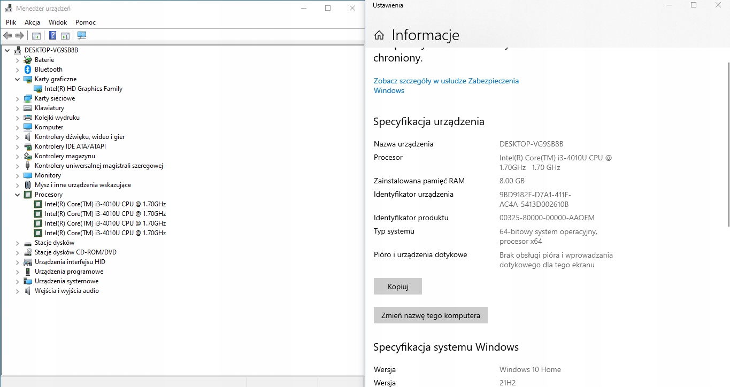Viewport: 730px width, 387px height.
Task: Click the 8,00 GB installed RAM value
Action: (x=512, y=181)
